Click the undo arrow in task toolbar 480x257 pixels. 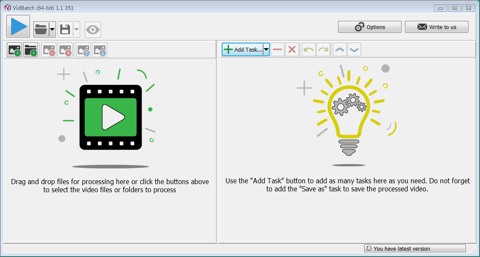(x=308, y=49)
